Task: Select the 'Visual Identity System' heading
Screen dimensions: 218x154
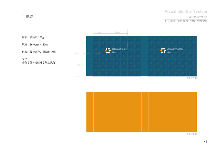Action: tap(186, 11)
